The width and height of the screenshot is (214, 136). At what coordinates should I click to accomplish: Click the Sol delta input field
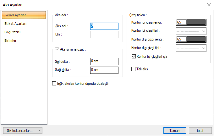tap(104, 61)
